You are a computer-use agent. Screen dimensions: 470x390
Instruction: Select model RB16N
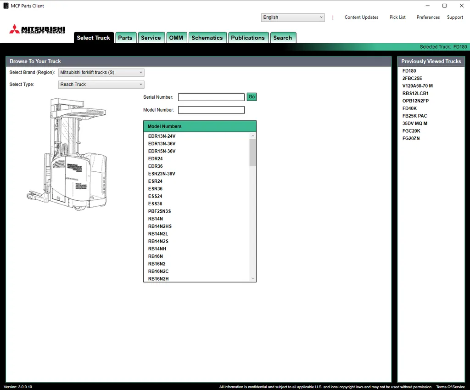click(x=156, y=256)
